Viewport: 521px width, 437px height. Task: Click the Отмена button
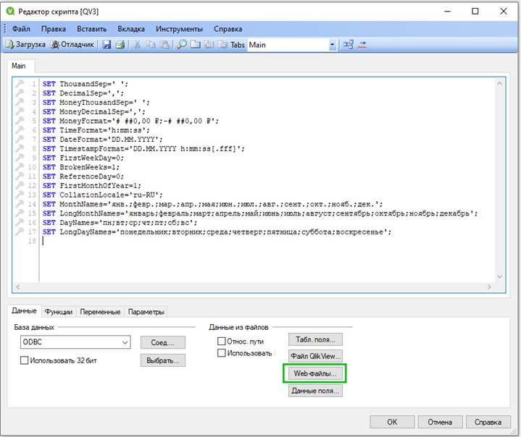click(440, 422)
